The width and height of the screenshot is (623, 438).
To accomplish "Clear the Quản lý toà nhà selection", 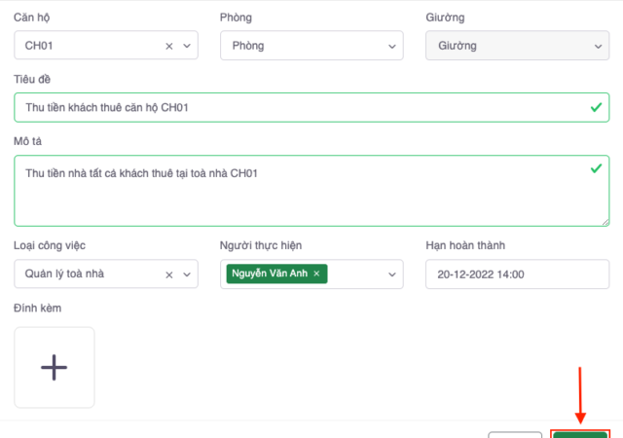I will coord(169,274).
